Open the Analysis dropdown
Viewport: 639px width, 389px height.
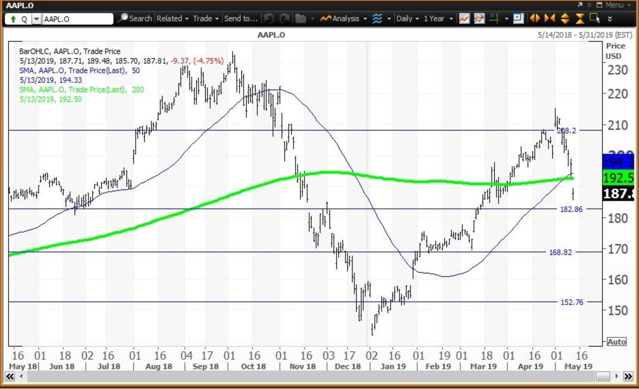(x=344, y=19)
